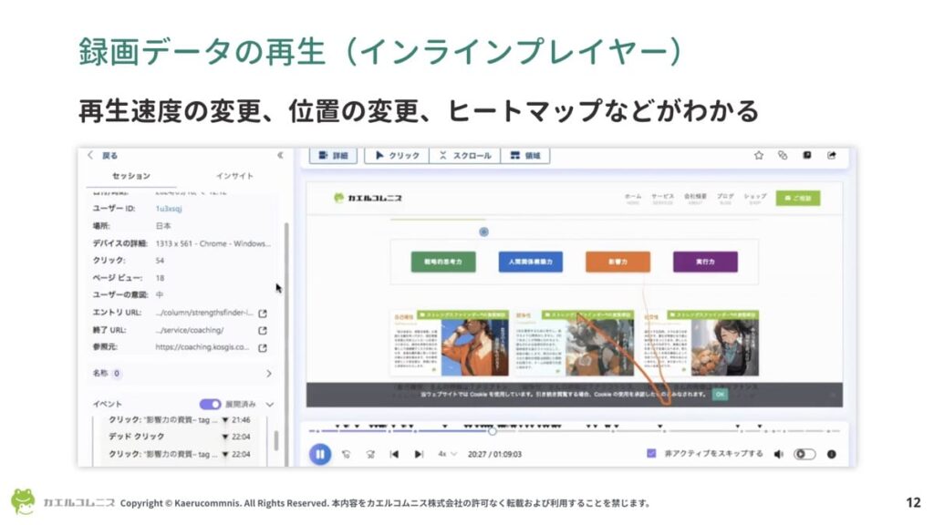The width and height of the screenshot is (934, 525).
Task: Click the blue 人間関係構築力 button
Action: pos(530,262)
